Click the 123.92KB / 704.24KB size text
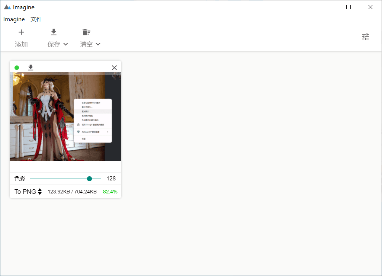The image size is (382, 276). click(72, 192)
